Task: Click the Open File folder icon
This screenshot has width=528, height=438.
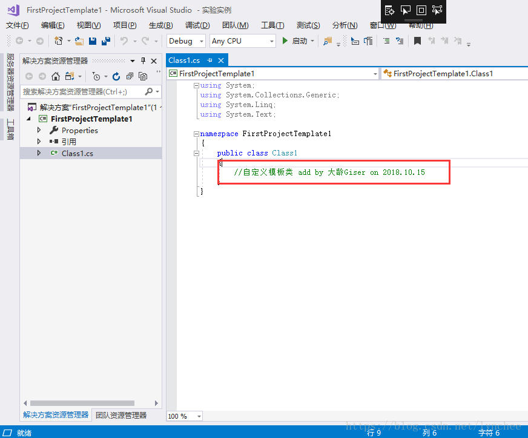Action: pyautogui.click(x=79, y=41)
